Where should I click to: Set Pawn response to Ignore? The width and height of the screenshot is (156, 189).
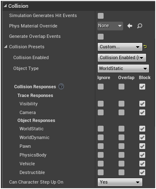coord(101,146)
